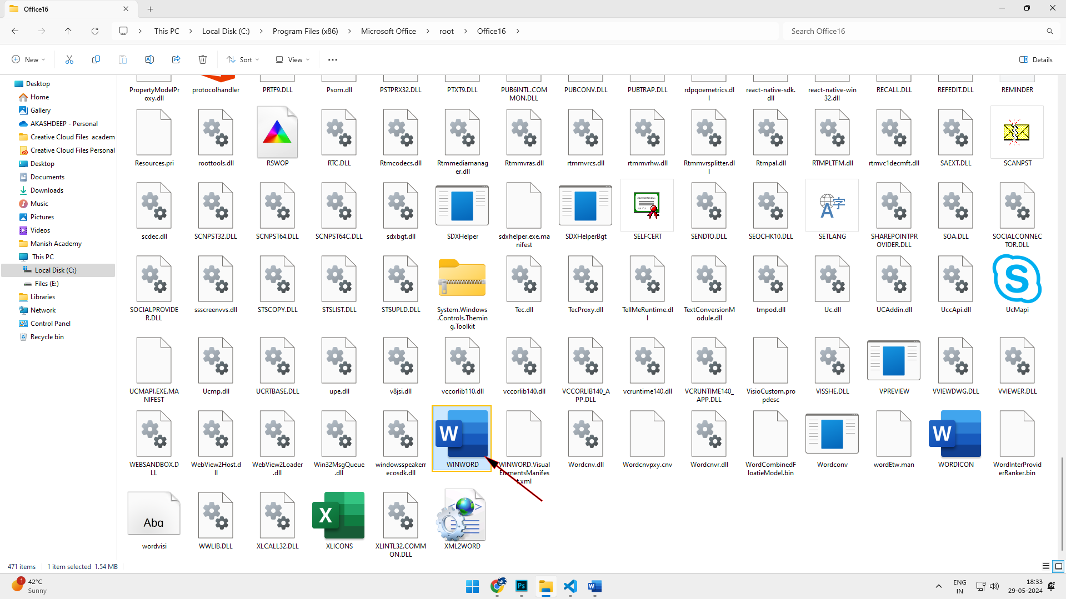Switch to details list view toggle
The image size is (1066, 599).
(1045, 567)
